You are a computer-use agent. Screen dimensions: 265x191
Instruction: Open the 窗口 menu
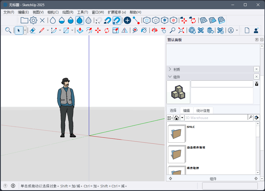tap(98, 12)
